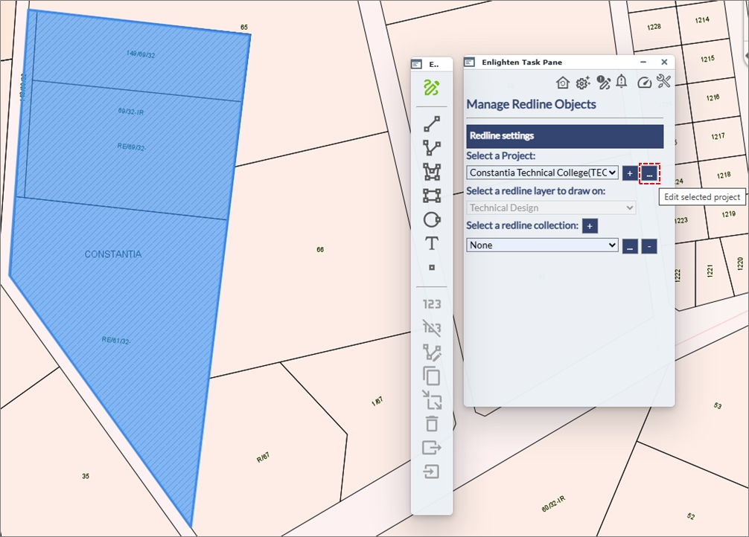The width and height of the screenshot is (749, 537).
Task: Open the notifications bell icon
Action: pyautogui.click(x=622, y=82)
